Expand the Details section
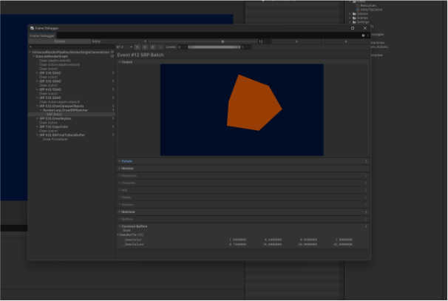 [x=120, y=161]
